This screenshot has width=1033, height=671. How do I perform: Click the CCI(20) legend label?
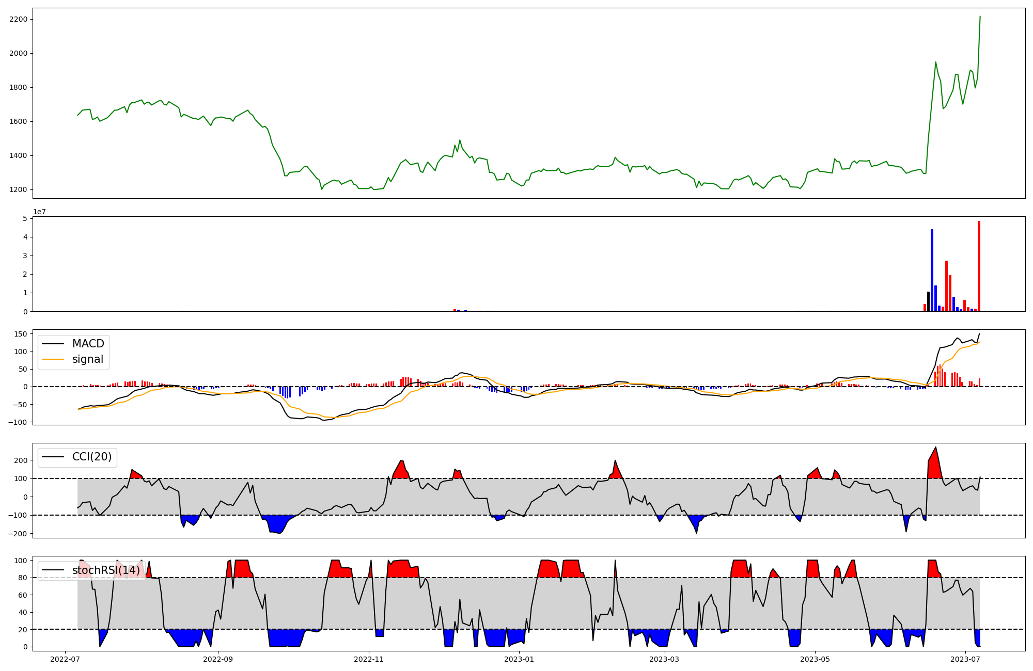[x=92, y=457]
